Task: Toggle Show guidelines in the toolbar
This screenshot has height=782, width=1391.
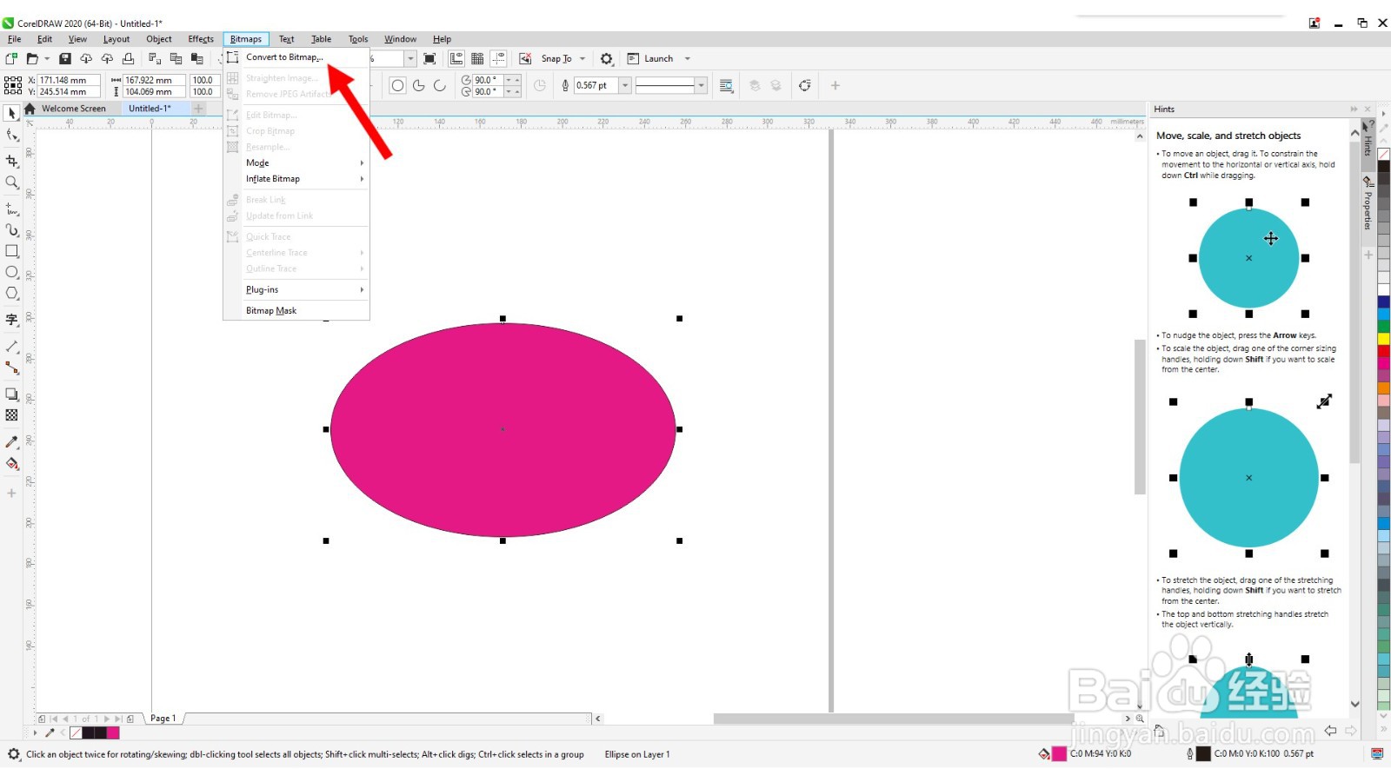Action: pos(498,58)
